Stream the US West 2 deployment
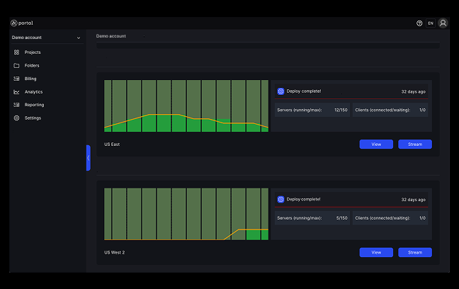 click(x=415, y=252)
